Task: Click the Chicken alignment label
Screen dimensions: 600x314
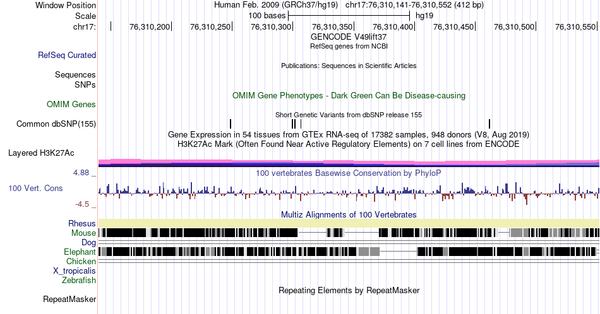Action: 81,261
